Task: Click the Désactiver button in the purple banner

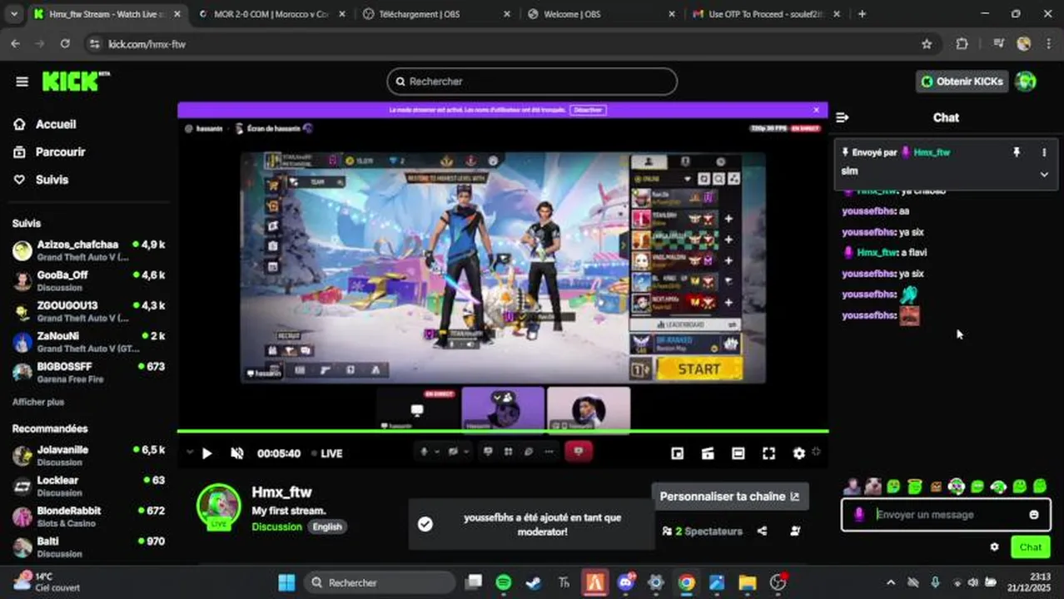Action: tap(588, 110)
